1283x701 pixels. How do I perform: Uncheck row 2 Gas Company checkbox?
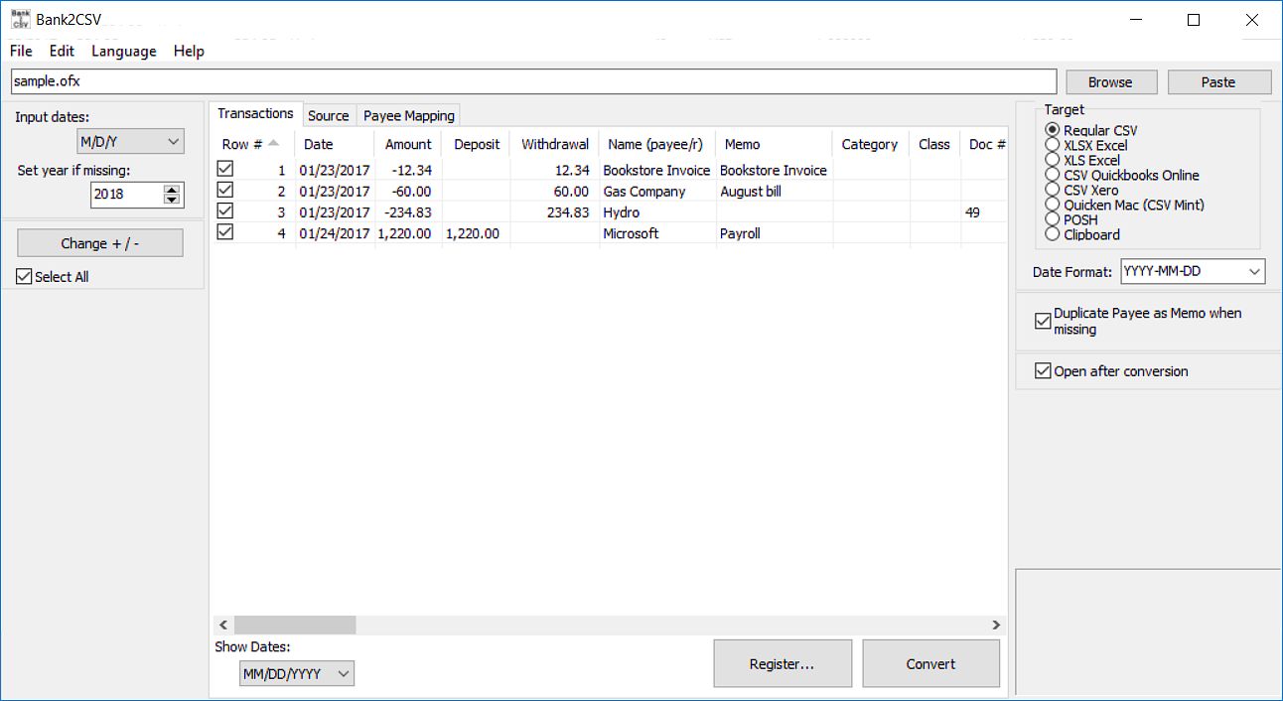(x=224, y=190)
